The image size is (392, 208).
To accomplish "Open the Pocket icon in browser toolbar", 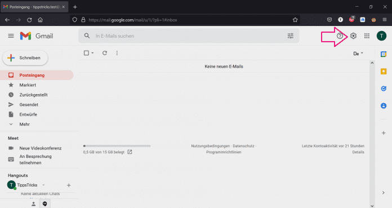I will 329,20.
